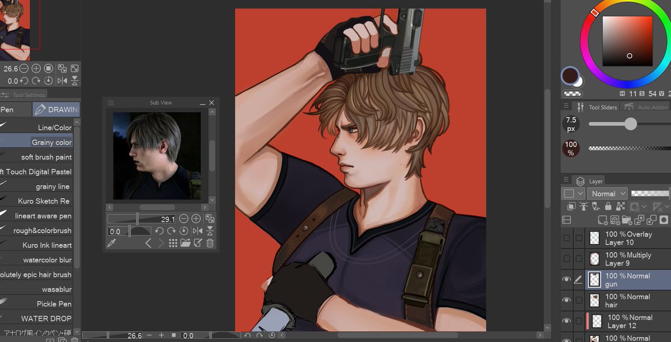Open Sub View image list grid
Screen dimensions: 671x342
coord(173,243)
